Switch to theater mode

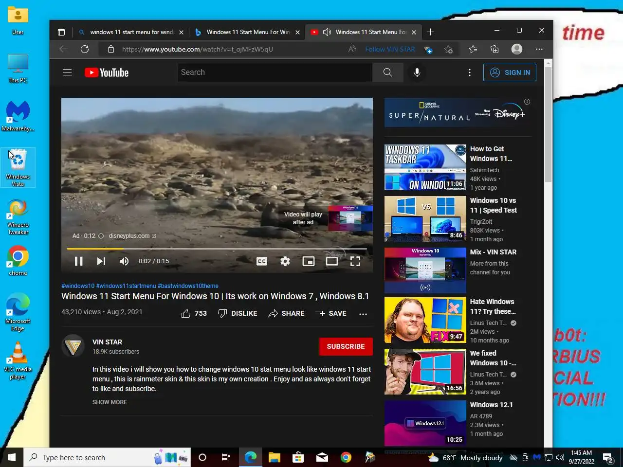click(332, 261)
